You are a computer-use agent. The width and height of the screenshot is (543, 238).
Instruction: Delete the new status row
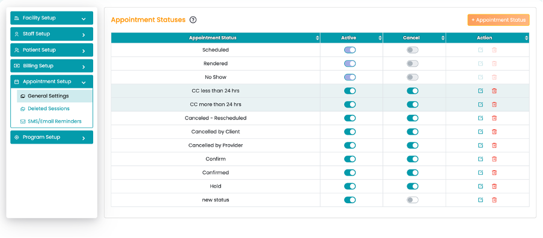[494, 200]
